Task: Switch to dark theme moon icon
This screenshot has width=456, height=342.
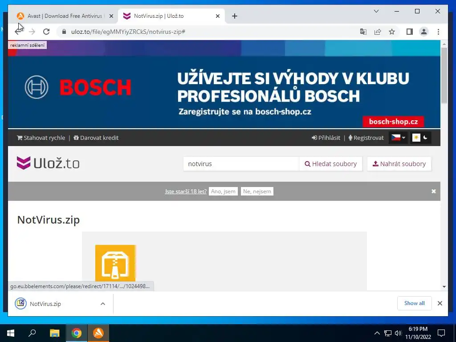Action: click(425, 138)
